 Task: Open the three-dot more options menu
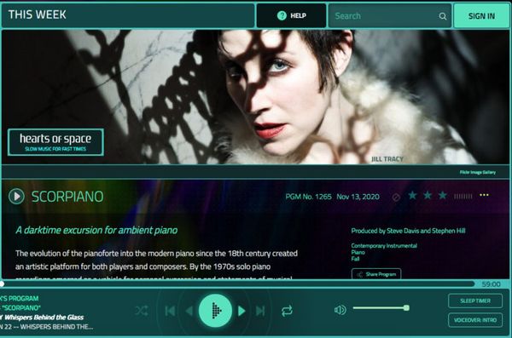(484, 195)
